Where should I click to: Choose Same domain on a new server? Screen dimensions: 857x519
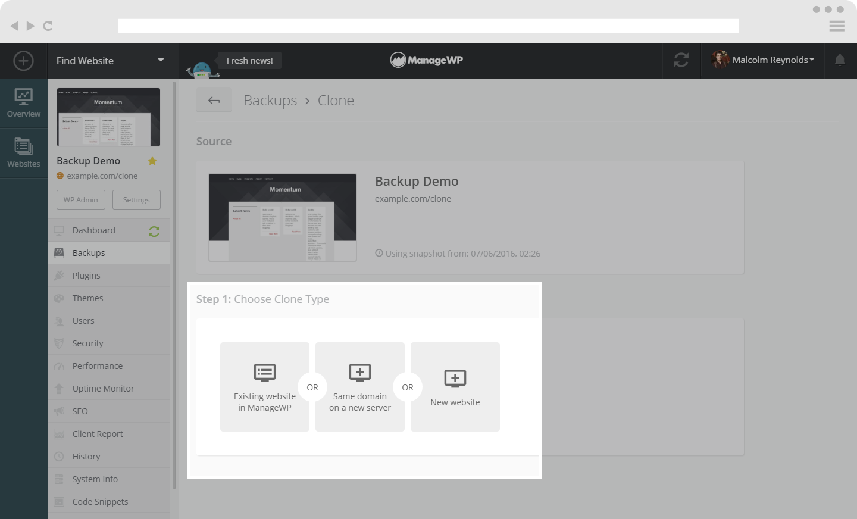(360, 387)
